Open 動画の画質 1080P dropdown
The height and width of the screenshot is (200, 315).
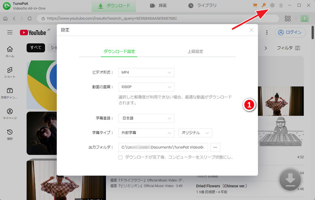[x=146, y=87]
